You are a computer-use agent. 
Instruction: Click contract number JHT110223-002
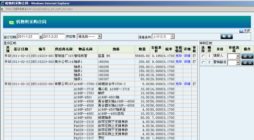click(x=42, y=62)
